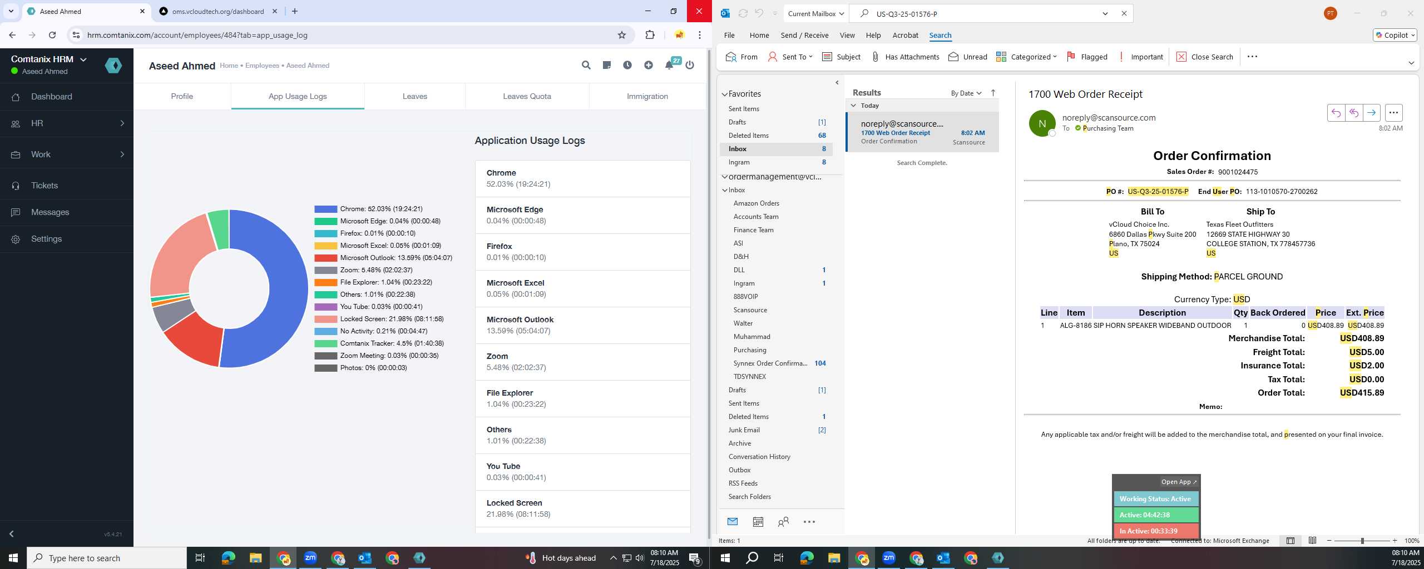Click the power logout icon in HRM
The image size is (1424, 569).
[x=690, y=66]
